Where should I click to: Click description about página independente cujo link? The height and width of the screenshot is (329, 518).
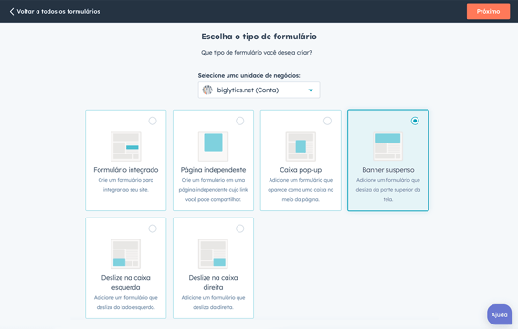tap(213, 190)
